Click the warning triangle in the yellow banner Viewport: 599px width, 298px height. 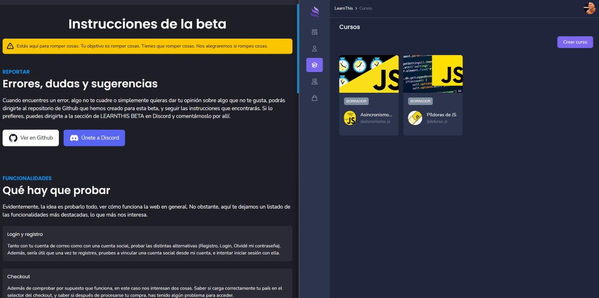coord(10,46)
